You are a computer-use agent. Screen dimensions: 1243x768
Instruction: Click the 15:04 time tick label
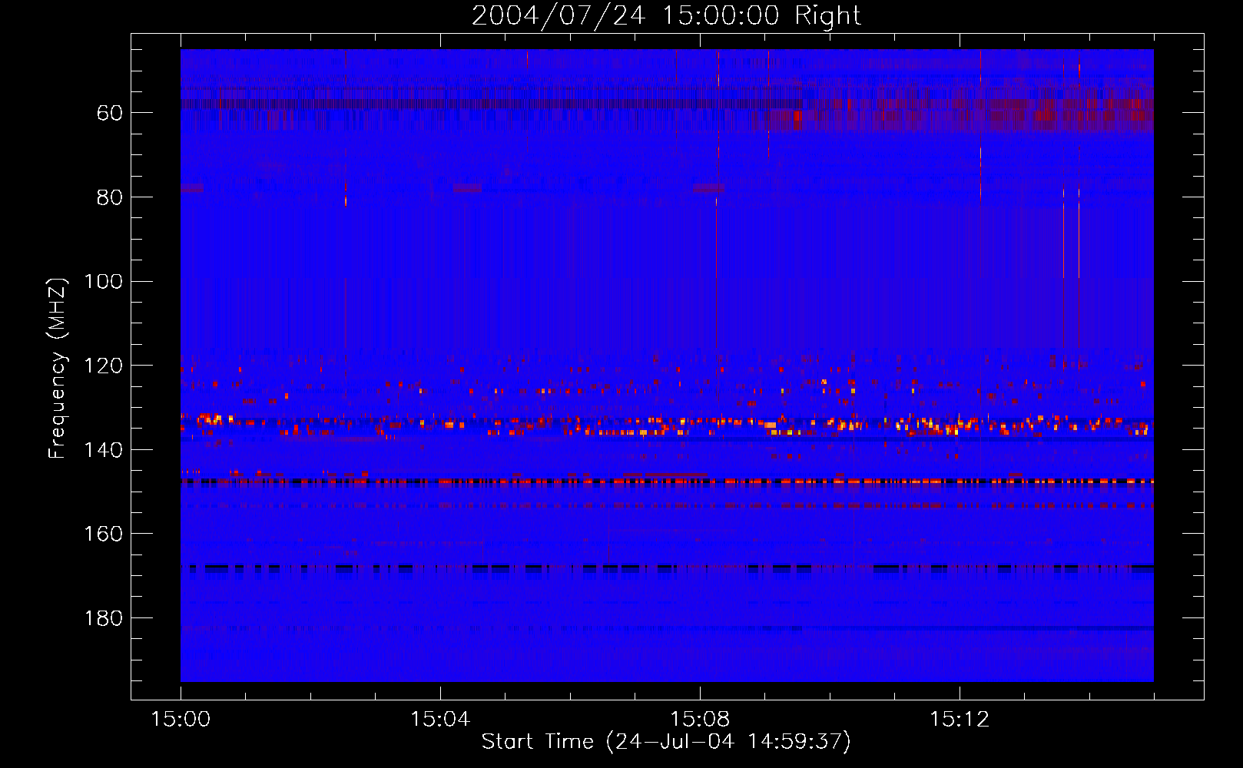[440, 720]
